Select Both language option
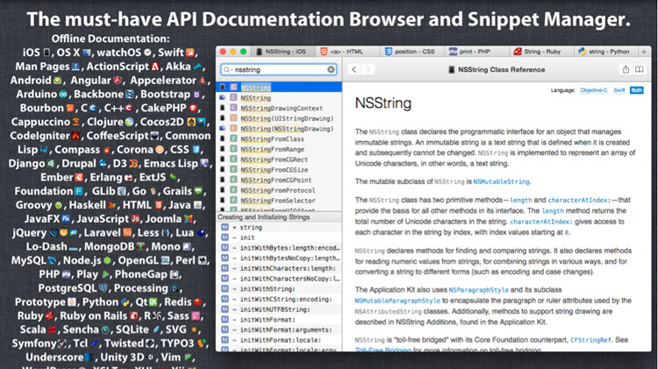This screenshot has width=658, height=369. point(637,90)
